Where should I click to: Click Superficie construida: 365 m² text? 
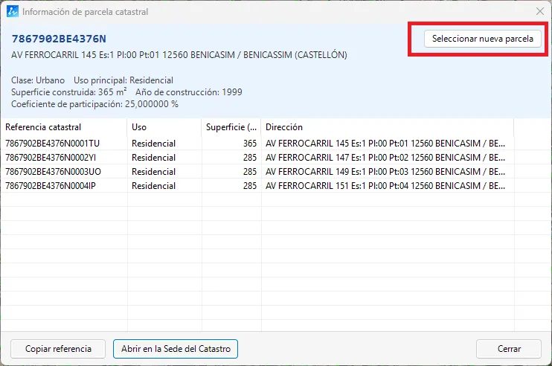[x=69, y=91]
